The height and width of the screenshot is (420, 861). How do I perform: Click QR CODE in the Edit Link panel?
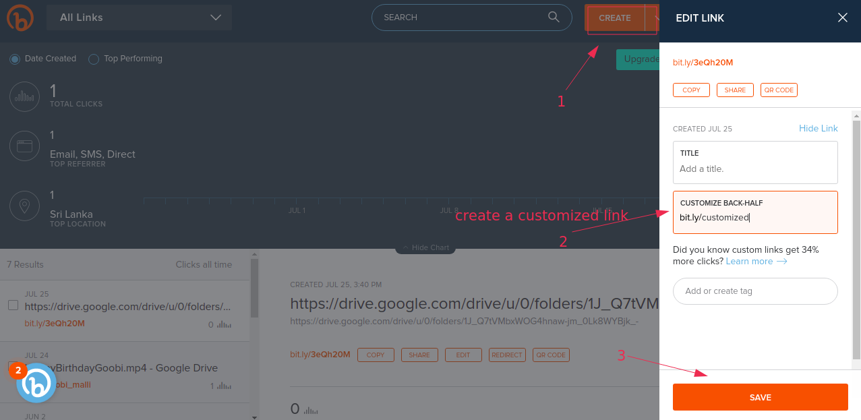(779, 90)
